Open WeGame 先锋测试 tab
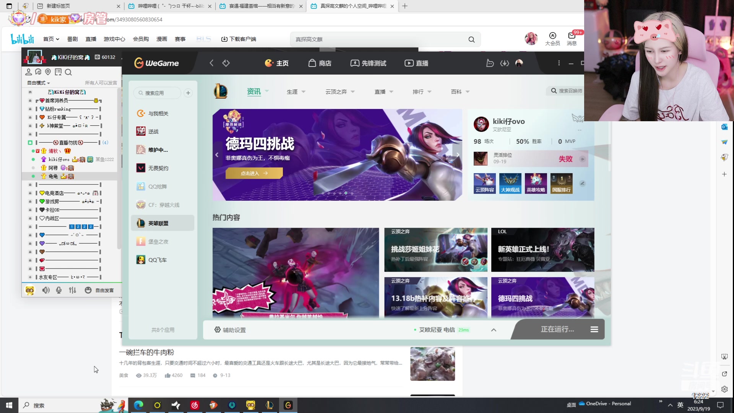The image size is (734, 413). point(368,63)
